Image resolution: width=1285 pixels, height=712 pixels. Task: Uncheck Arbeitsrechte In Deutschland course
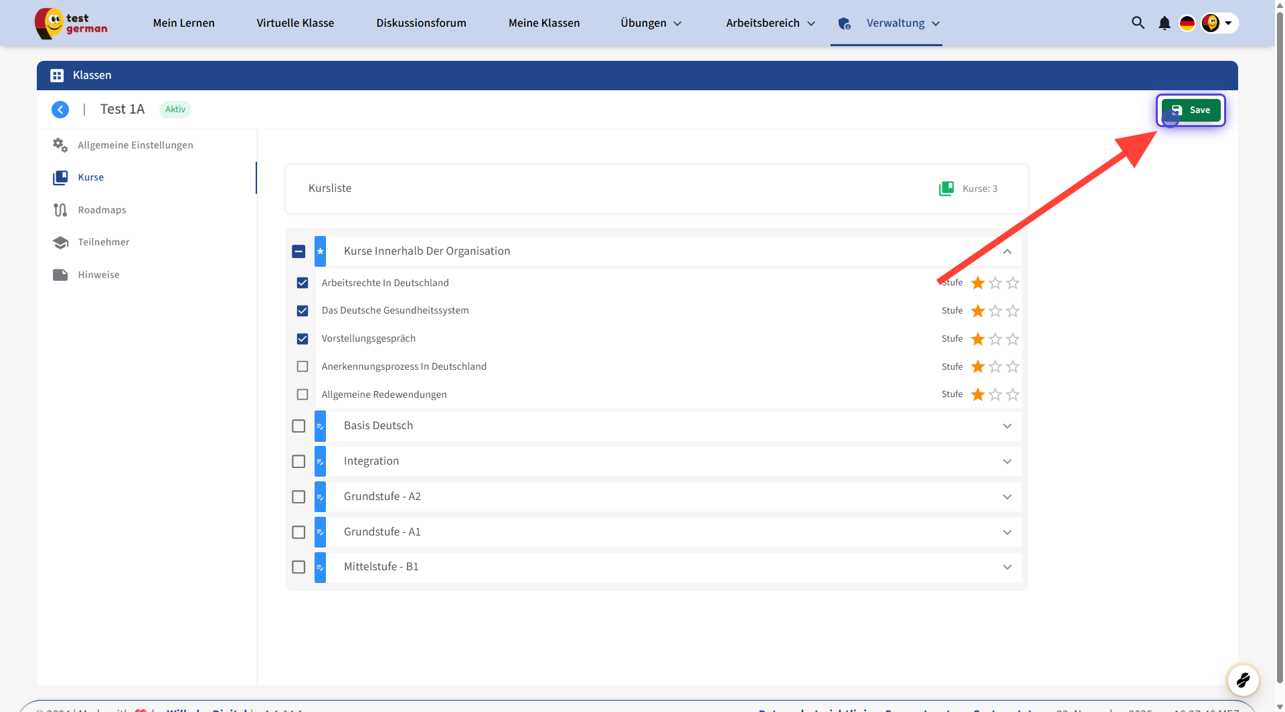[303, 283]
